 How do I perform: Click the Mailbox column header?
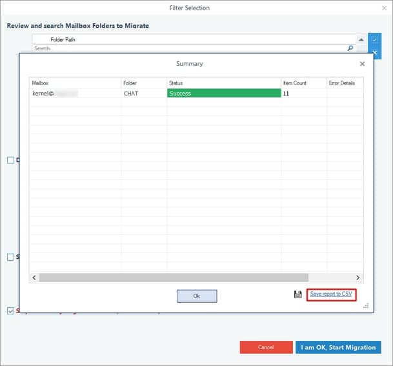76,83
